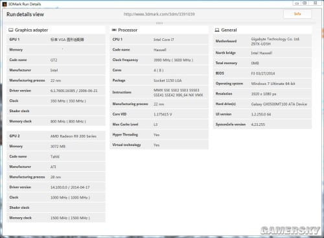The width and height of the screenshot is (324, 238).
Task: Select the CPU 1 Intel Core i7 row
Action: 159,40
